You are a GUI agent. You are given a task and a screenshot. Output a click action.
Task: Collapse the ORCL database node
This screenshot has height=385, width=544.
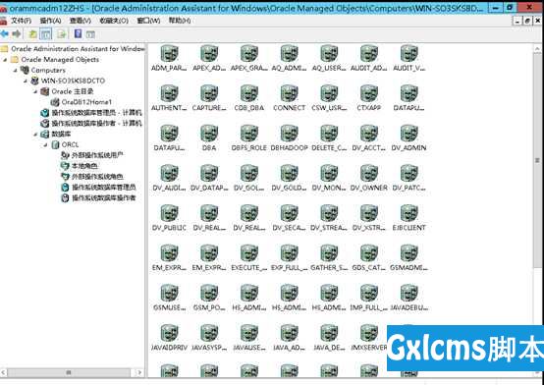click(45, 144)
